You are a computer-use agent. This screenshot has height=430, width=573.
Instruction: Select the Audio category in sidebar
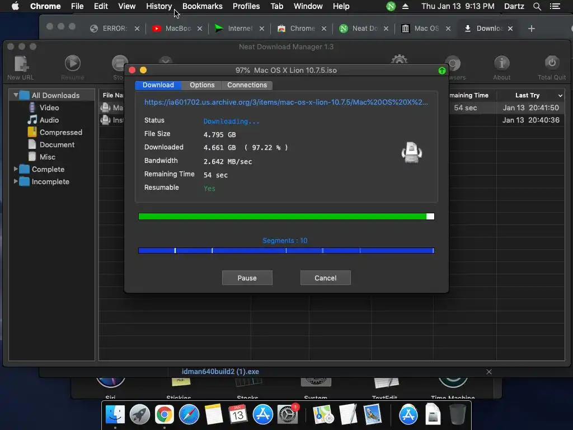pyautogui.click(x=49, y=120)
